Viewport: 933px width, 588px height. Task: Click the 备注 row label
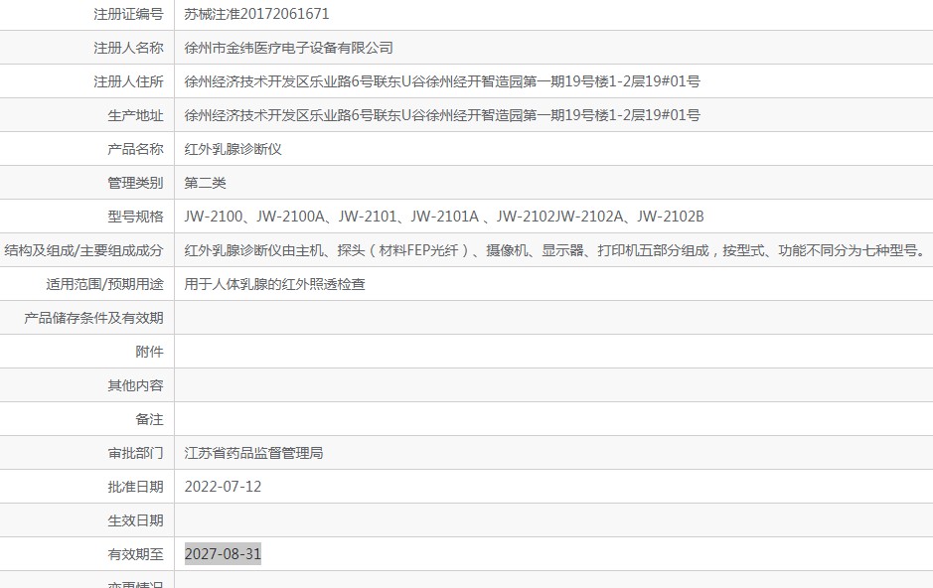(149, 419)
